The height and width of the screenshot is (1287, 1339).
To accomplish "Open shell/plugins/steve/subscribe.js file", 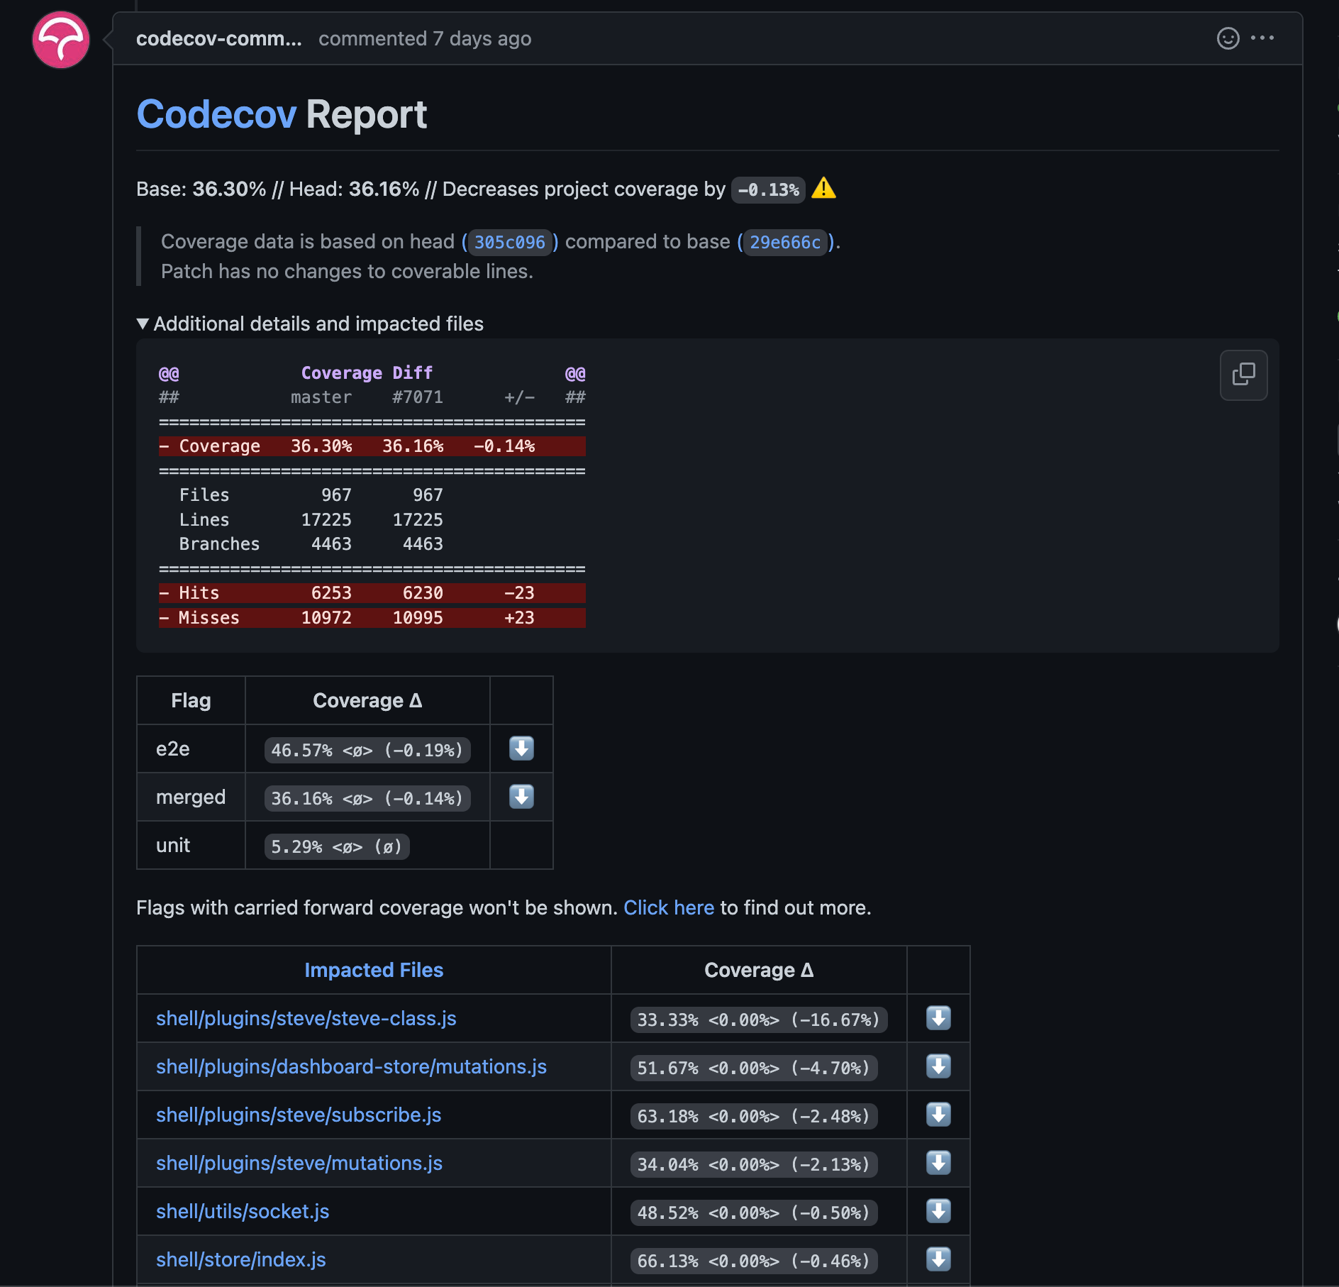I will 299,1115.
